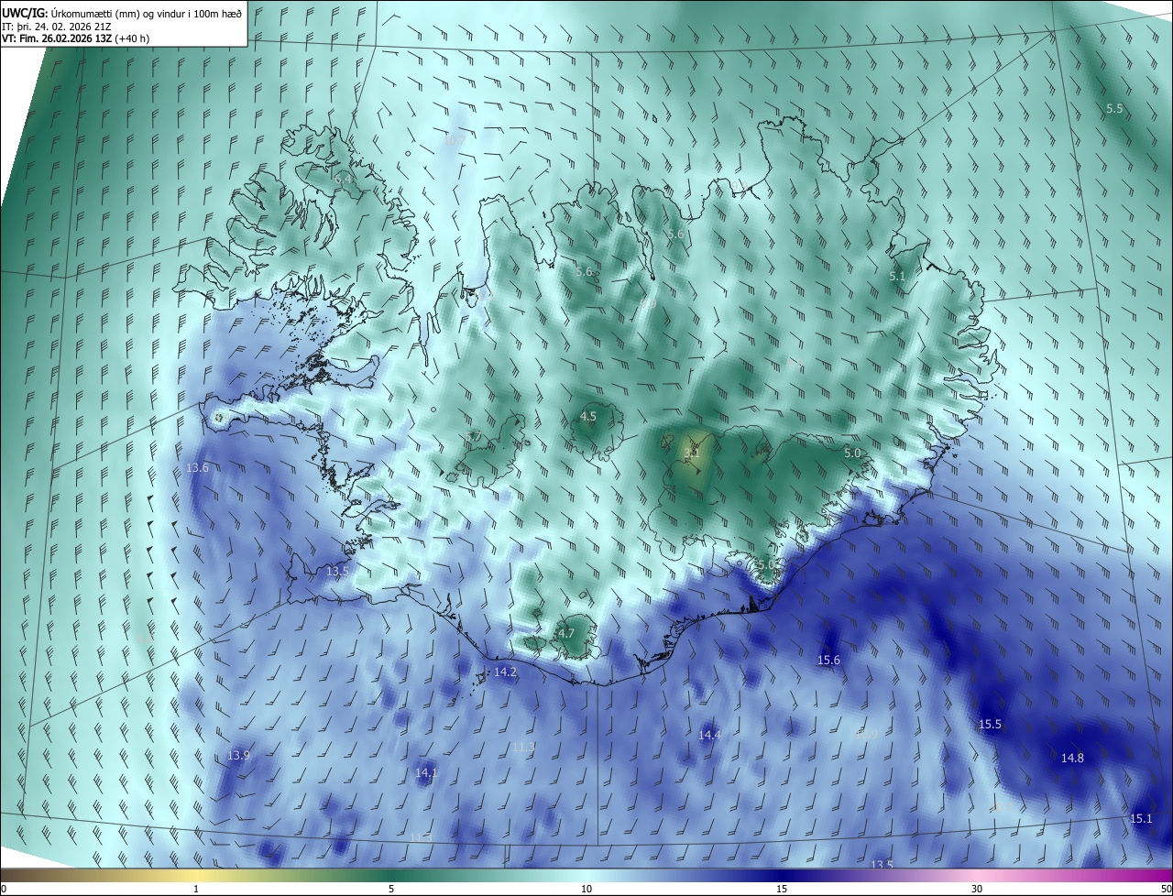1173x896 pixels.
Task: Click the 5.0 value label on map
Action: point(852,453)
